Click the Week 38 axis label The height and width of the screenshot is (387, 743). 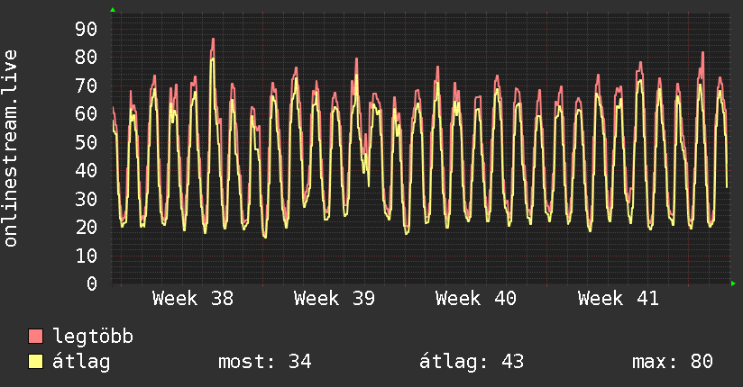(x=193, y=299)
